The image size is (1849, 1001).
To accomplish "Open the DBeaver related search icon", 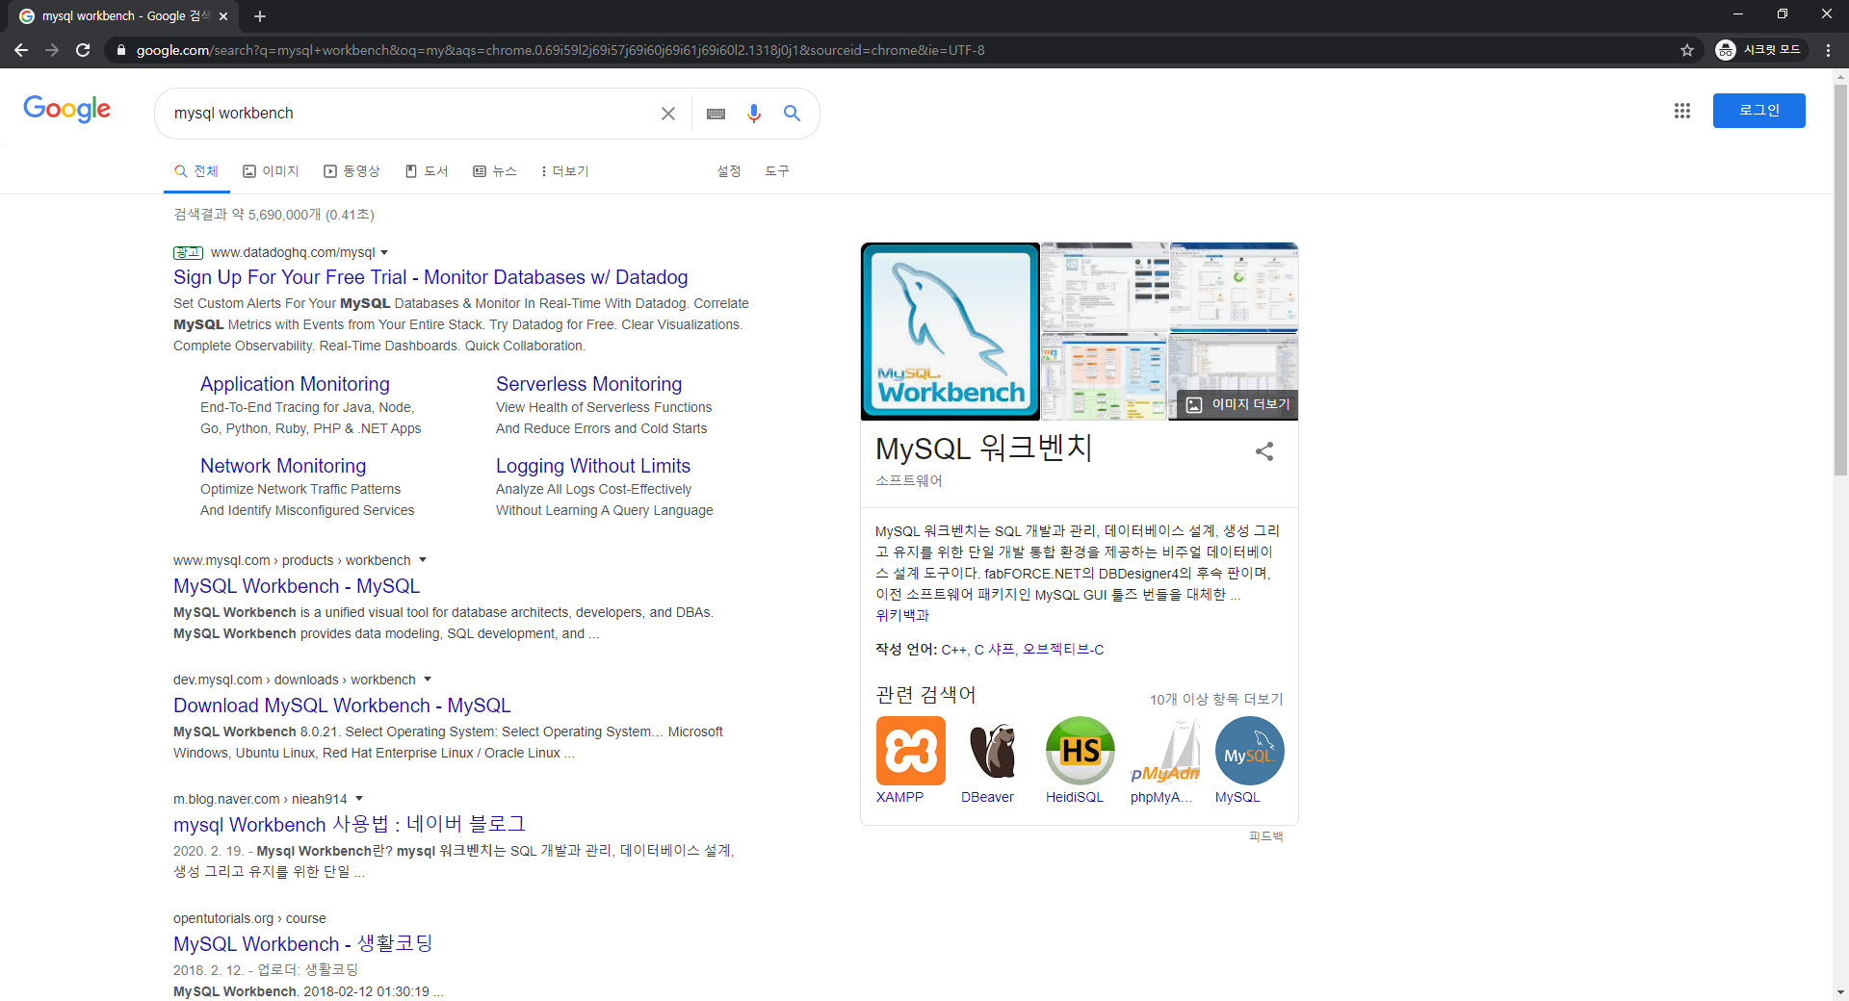I will (994, 751).
